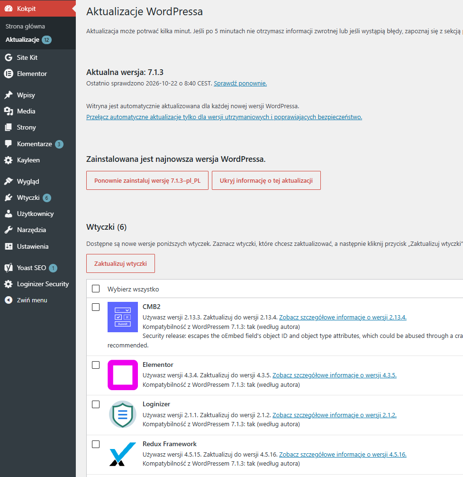
Task: Go to Strona główna submenu
Action: coord(25,27)
